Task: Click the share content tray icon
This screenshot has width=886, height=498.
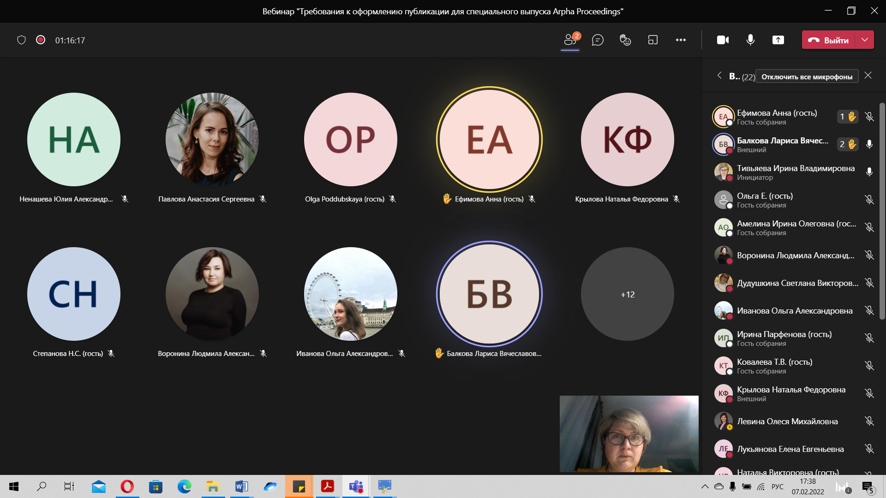Action: point(778,40)
